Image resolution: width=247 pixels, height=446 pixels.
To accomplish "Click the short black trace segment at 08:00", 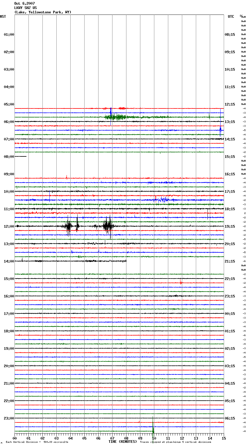I will (x=20, y=156).
